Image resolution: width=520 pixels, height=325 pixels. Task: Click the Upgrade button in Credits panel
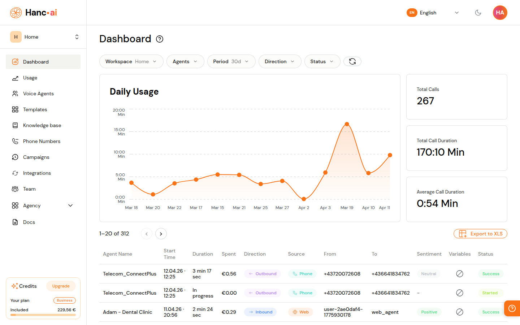click(x=61, y=286)
